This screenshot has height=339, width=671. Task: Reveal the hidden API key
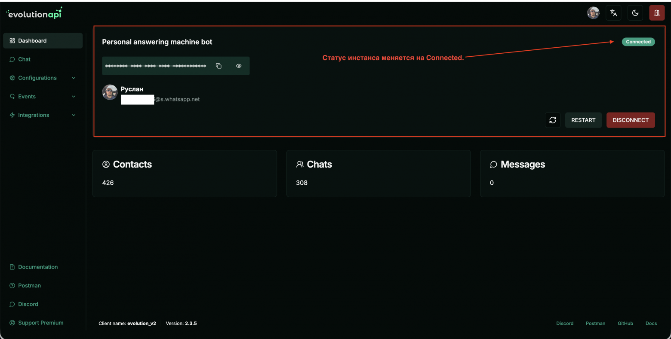point(239,66)
